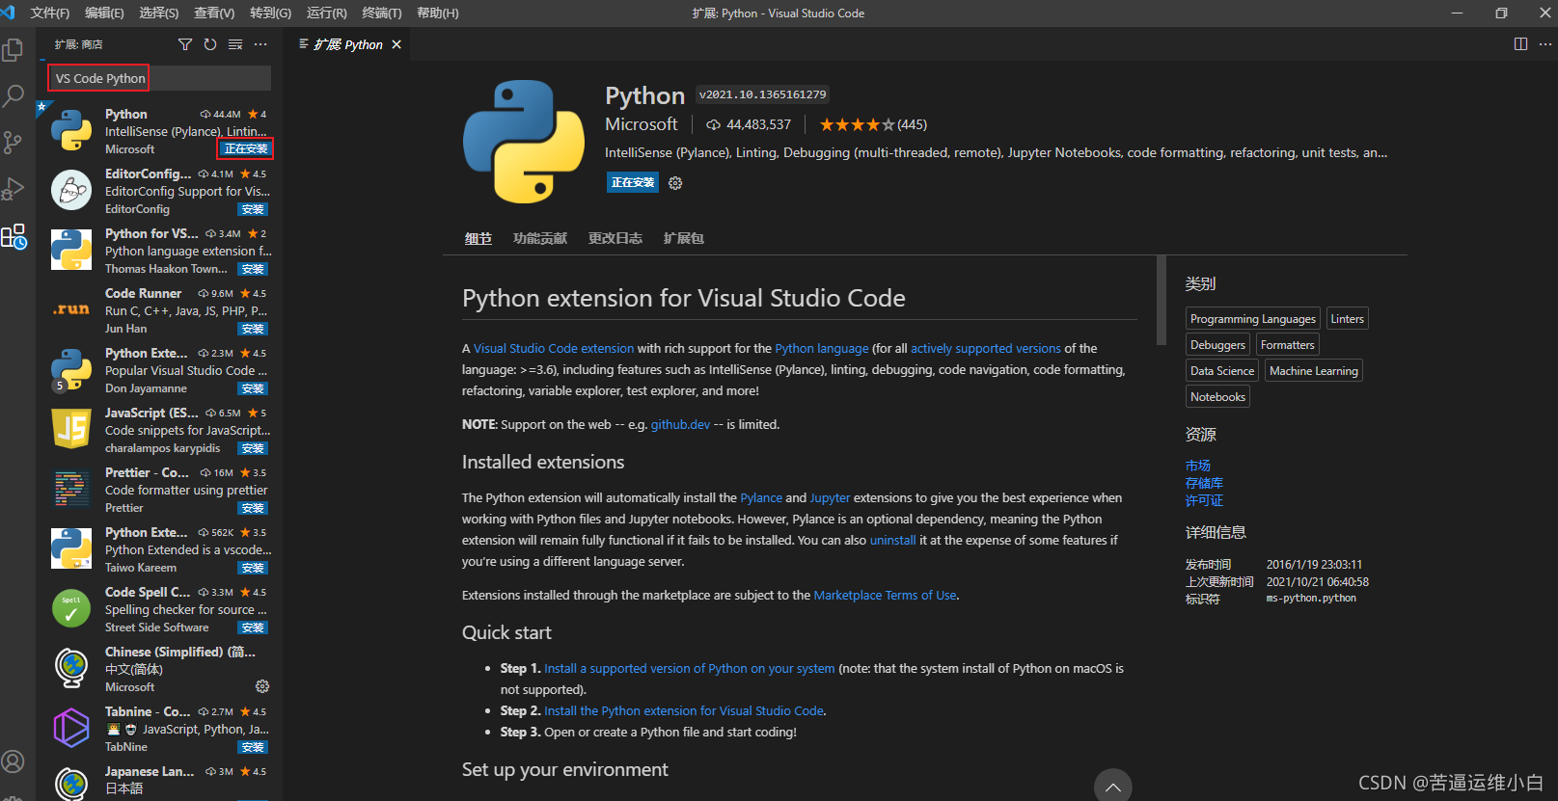Switch to the 扩展包 tab
The image size is (1558, 801).
point(684,238)
